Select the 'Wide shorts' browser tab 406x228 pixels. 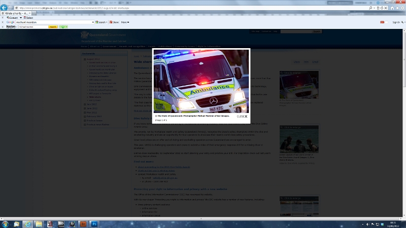pyautogui.click(x=15, y=13)
